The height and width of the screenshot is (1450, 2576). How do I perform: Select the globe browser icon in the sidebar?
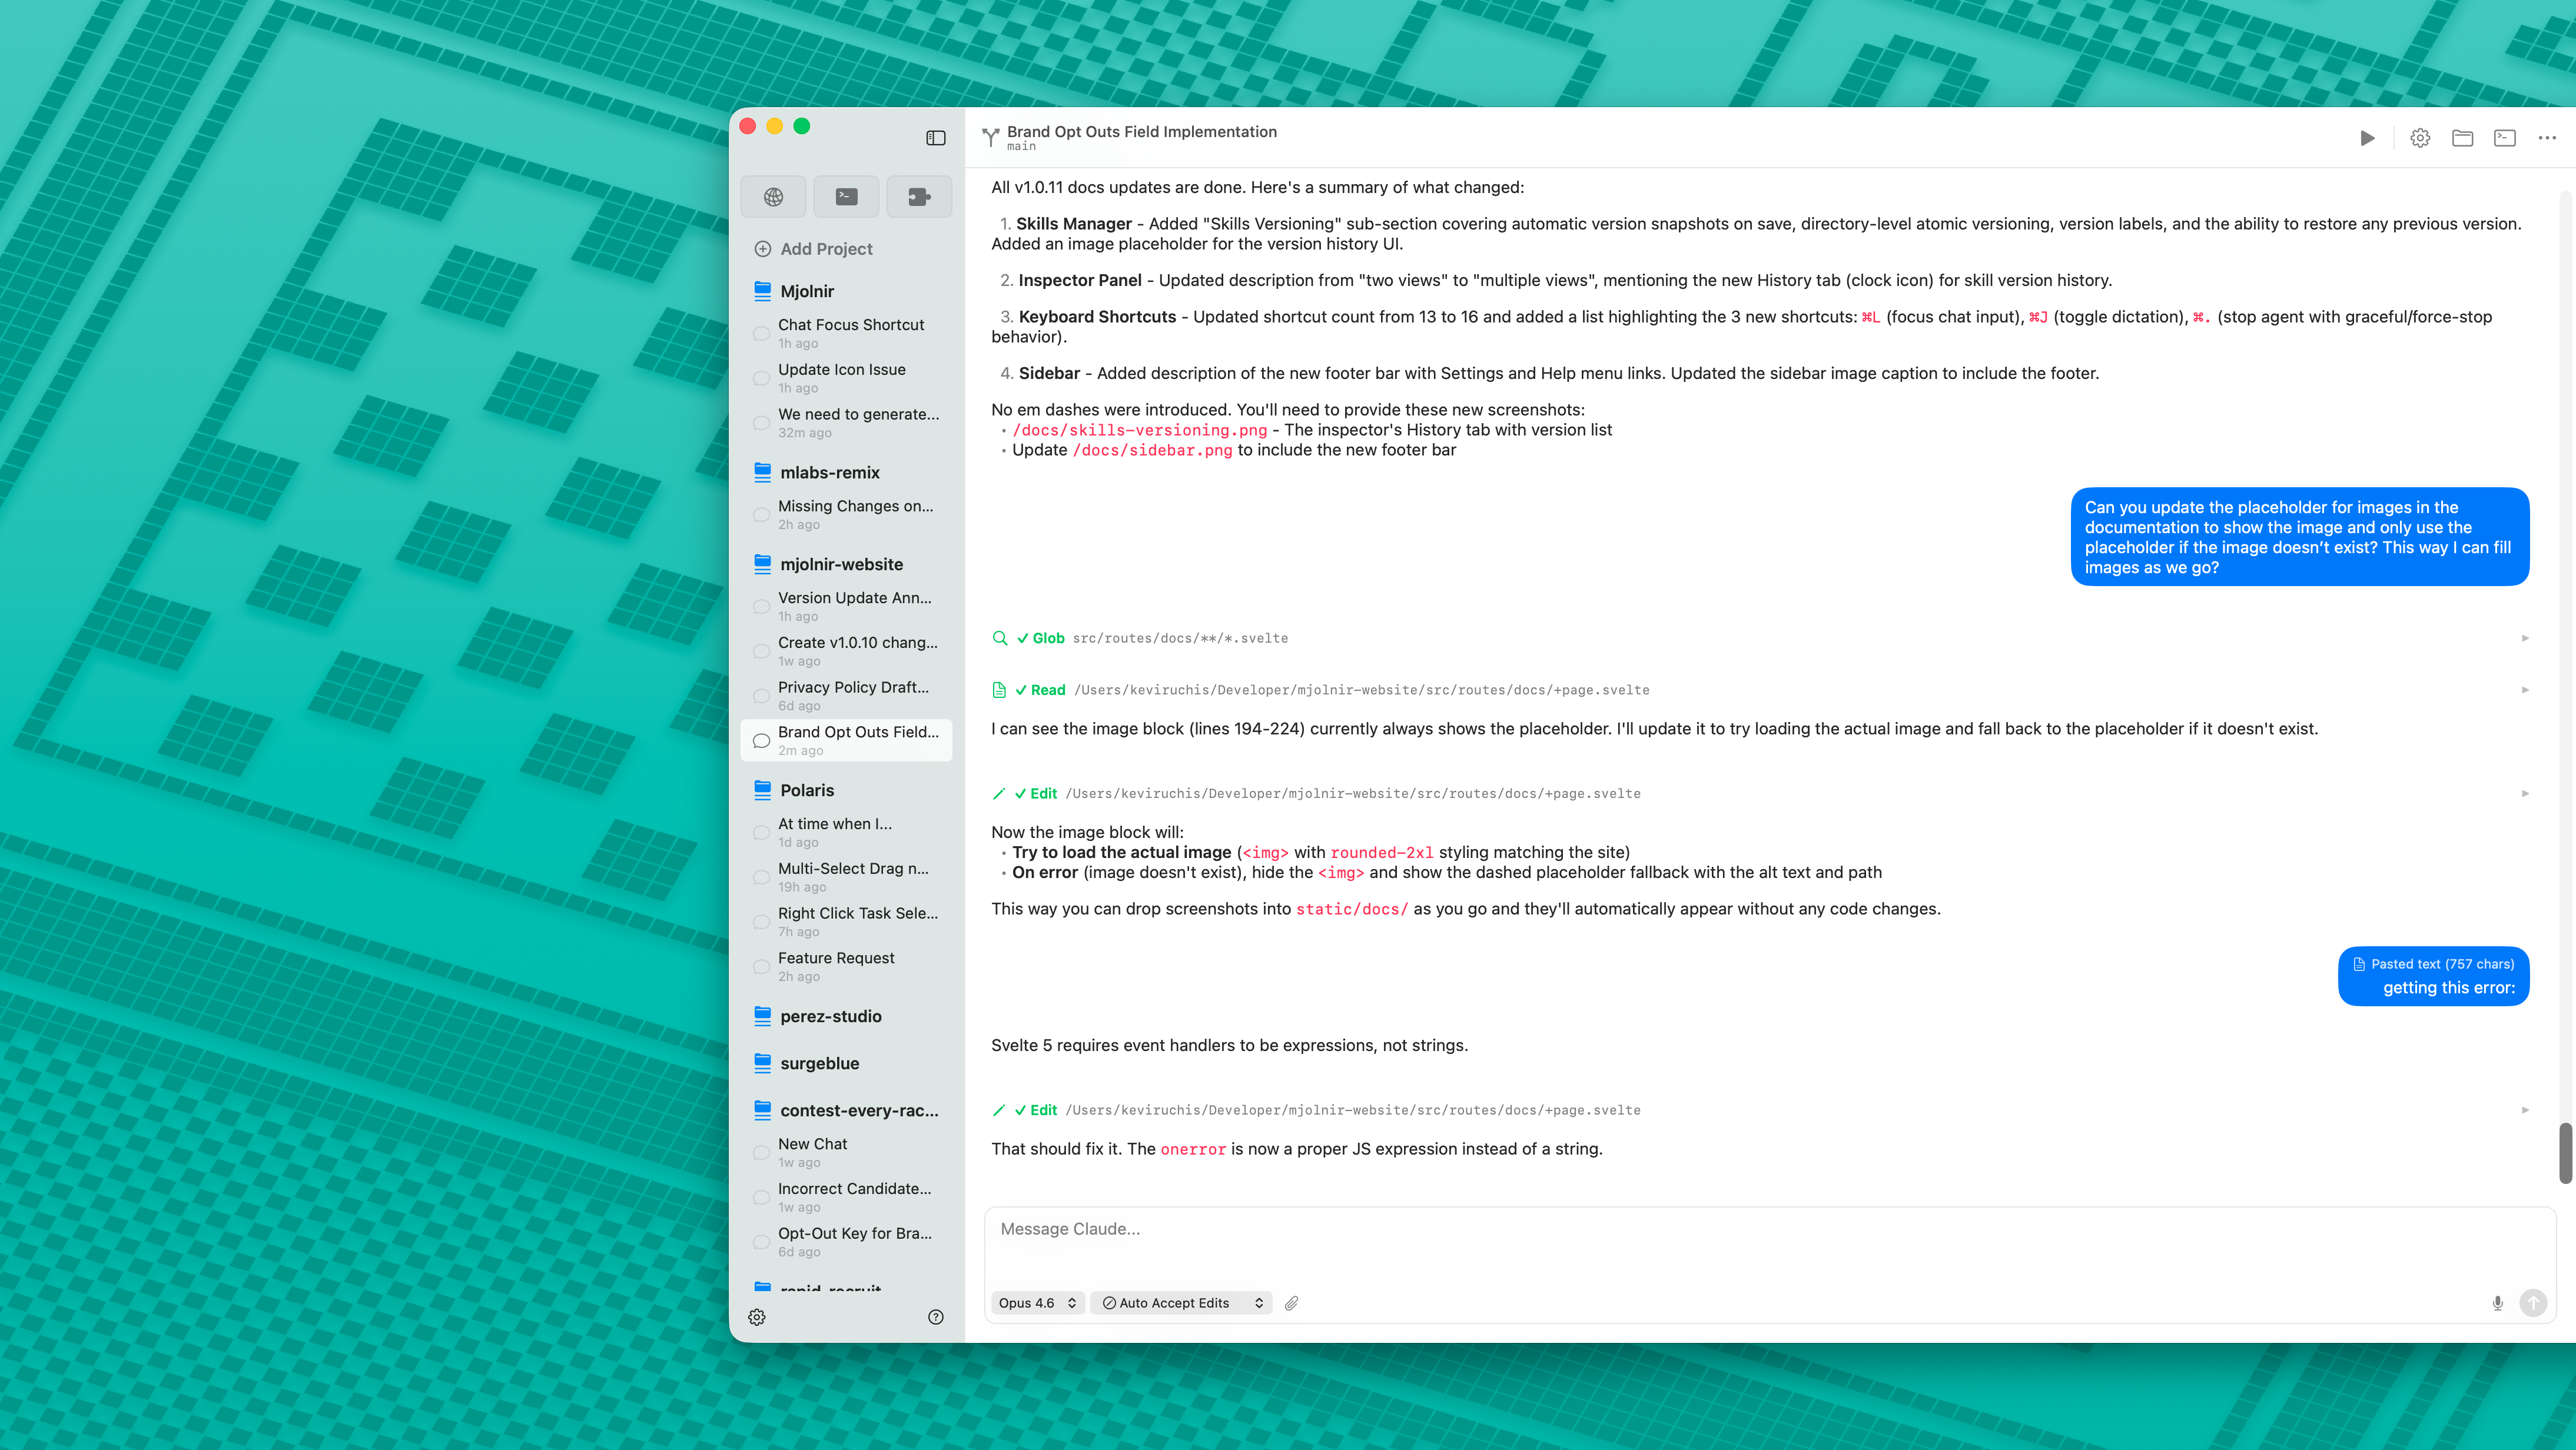point(773,196)
